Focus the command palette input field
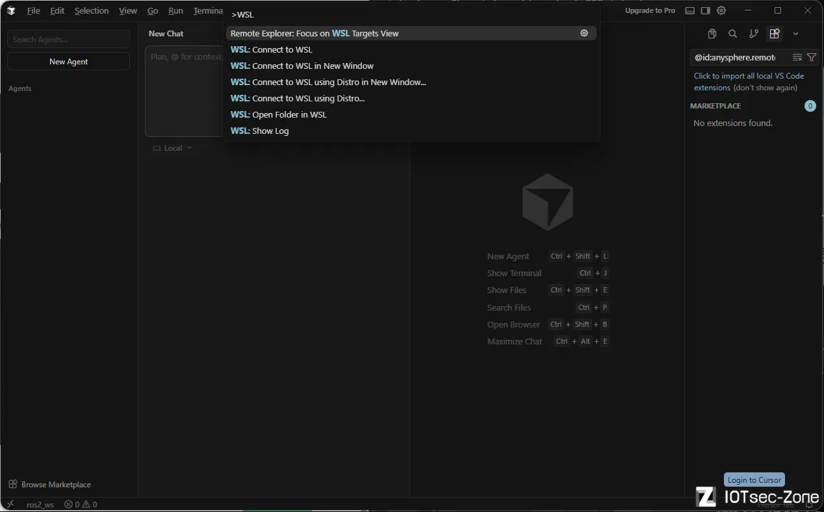The width and height of the screenshot is (824, 512). (x=411, y=14)
